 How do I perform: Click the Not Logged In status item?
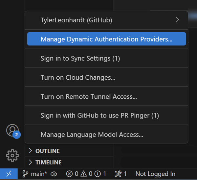(x=155, y=174)
